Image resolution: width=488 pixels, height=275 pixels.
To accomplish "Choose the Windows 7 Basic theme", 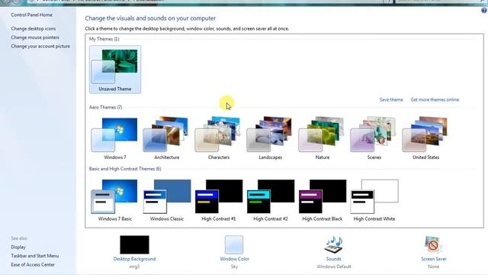I will [115, 200].
